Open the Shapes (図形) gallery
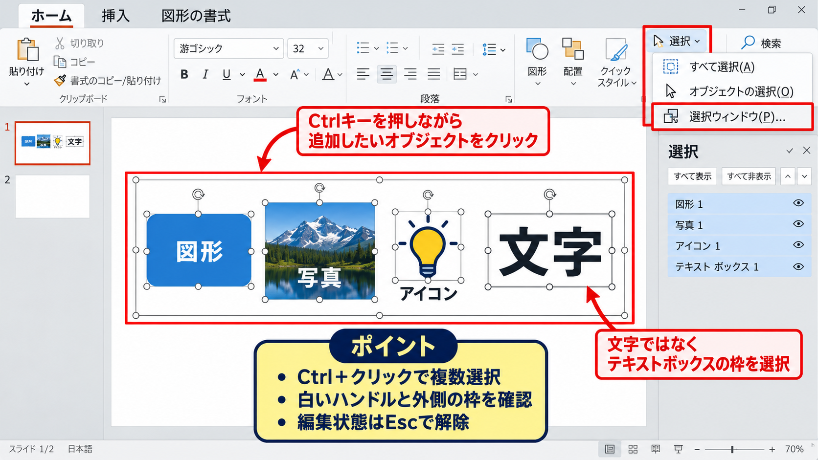This screenshot has width=818, height=460. [537, 61]
